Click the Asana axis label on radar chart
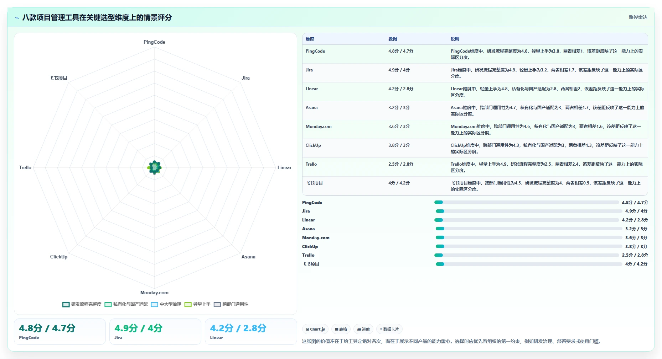Viewport: 662px width, 359px height. [248, 257]
